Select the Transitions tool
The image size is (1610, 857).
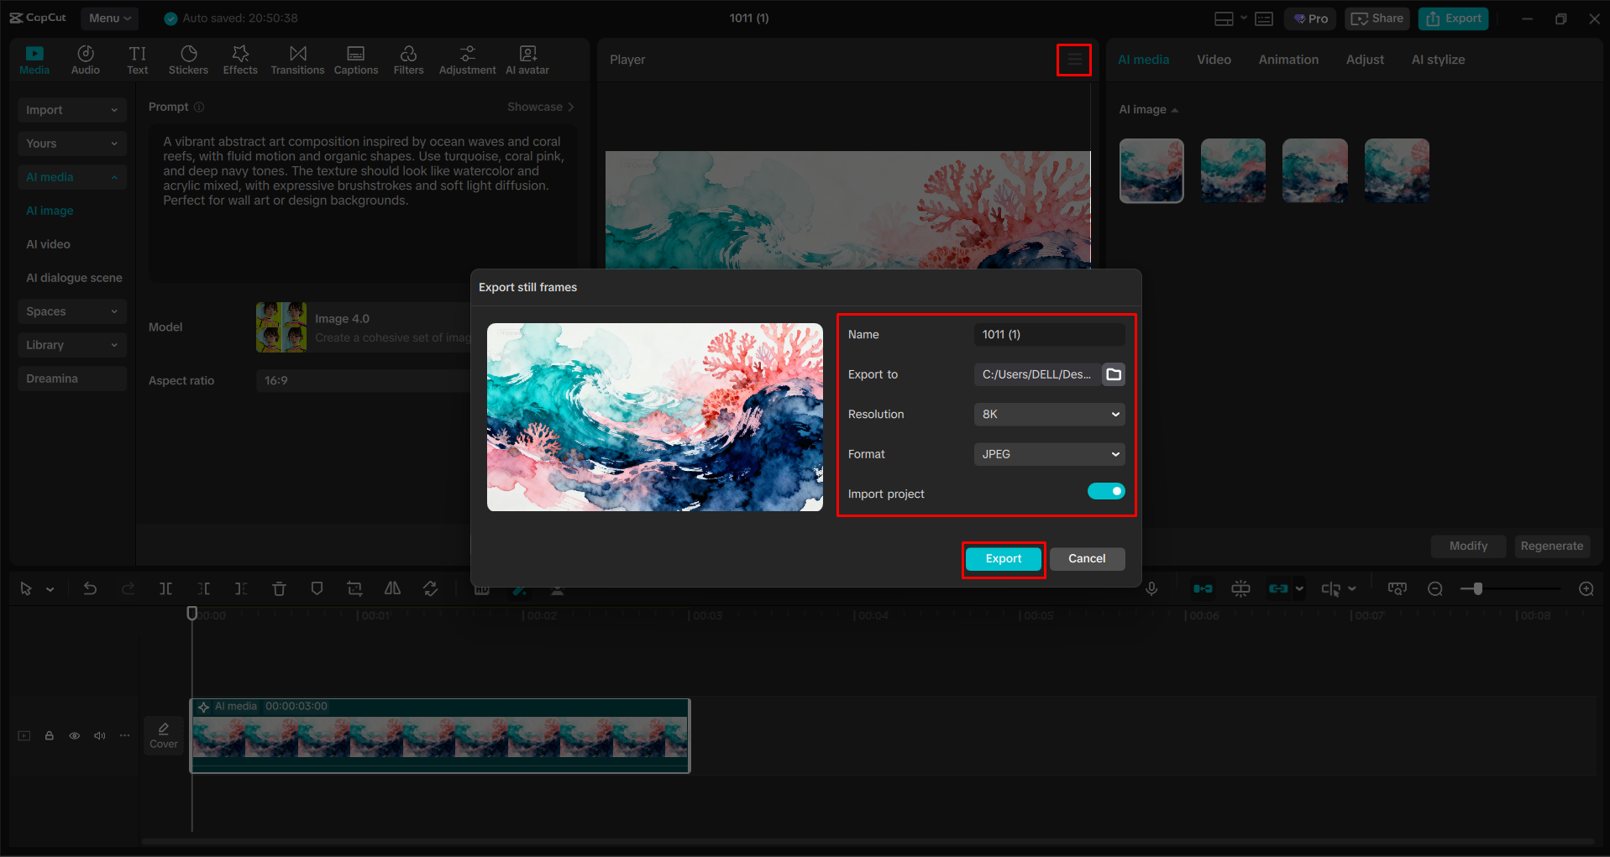click(x=297, y=59)
